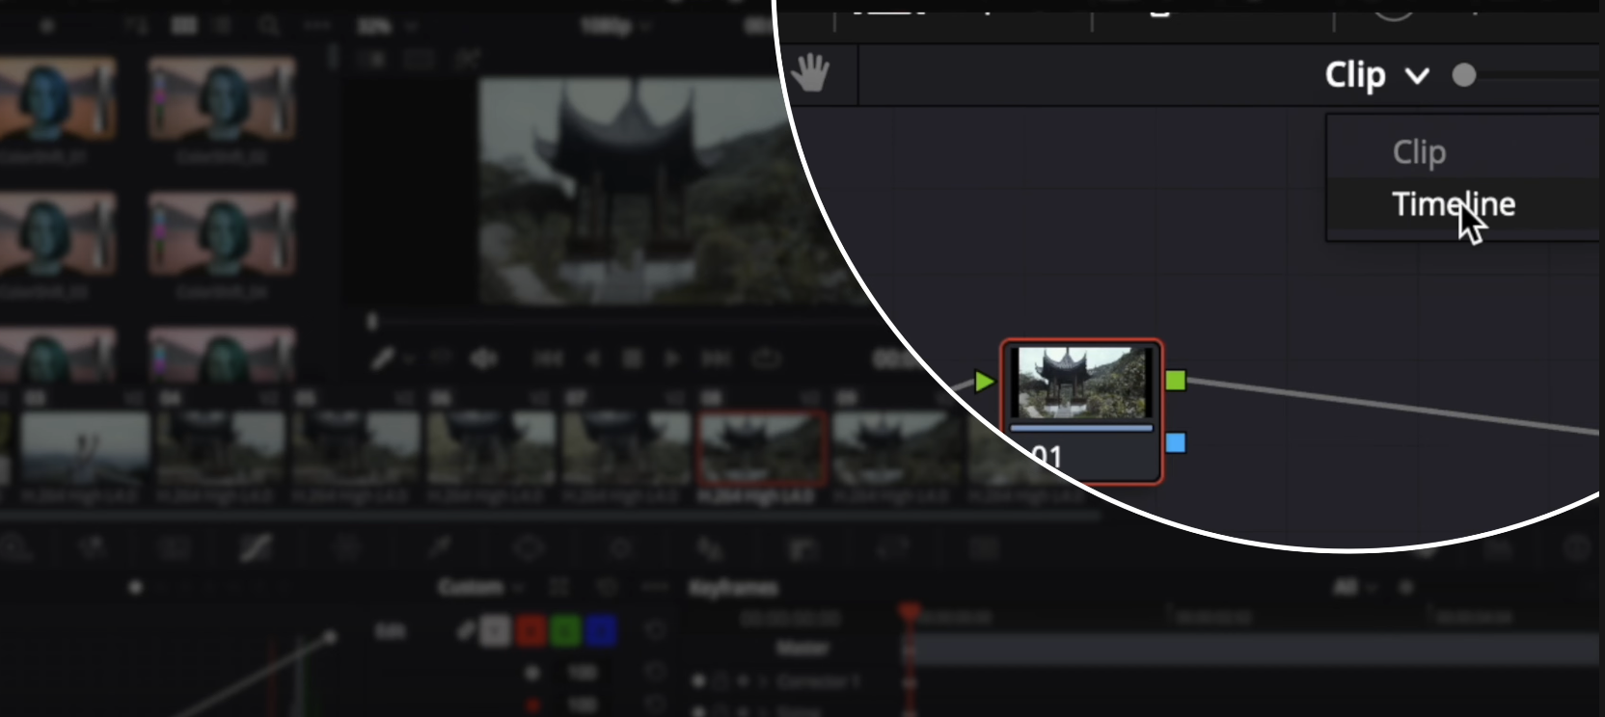This screenshot has height=717, width=1605.
Task: Click the viewer scrubber playhead handle
Action: (x=372, y=321)
